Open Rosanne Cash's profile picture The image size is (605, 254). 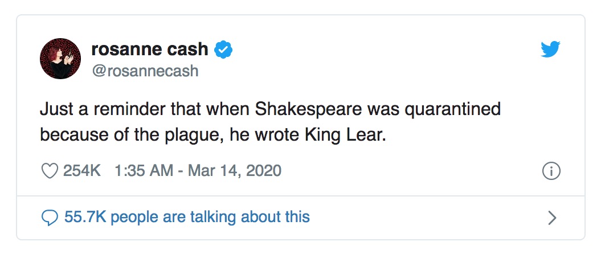point(60,59)
